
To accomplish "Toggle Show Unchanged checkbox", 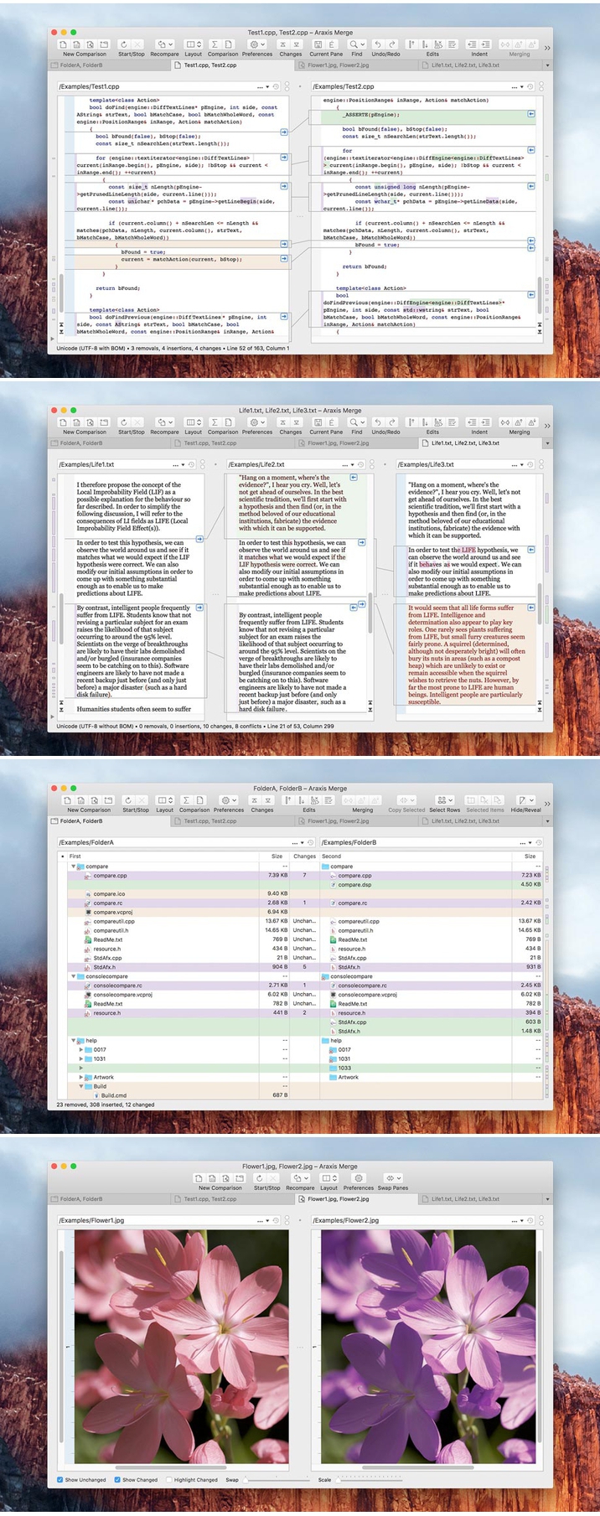I will pos(60,1479).
